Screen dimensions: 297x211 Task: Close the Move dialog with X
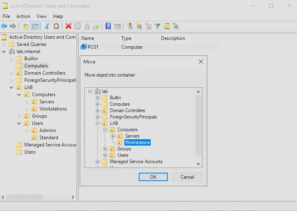pos(201,61)
